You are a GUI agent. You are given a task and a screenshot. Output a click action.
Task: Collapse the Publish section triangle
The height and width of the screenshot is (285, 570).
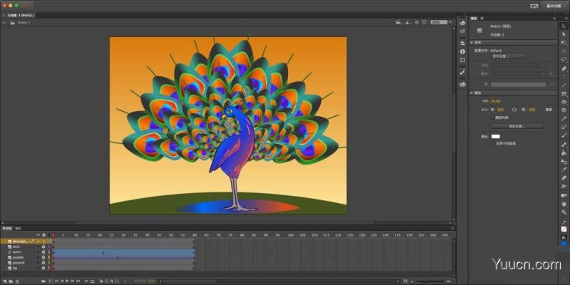[x=472, y=43]
